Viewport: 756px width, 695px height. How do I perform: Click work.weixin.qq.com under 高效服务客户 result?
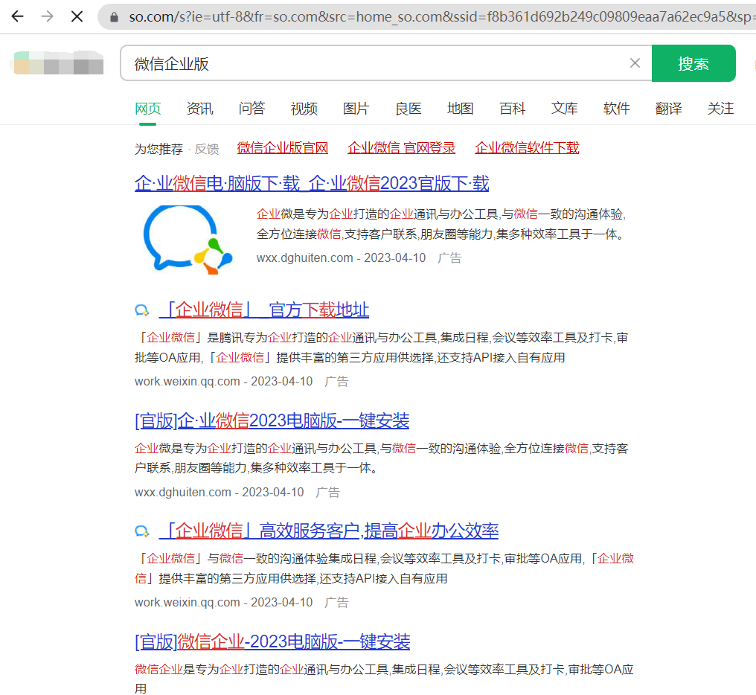[187, 603]
